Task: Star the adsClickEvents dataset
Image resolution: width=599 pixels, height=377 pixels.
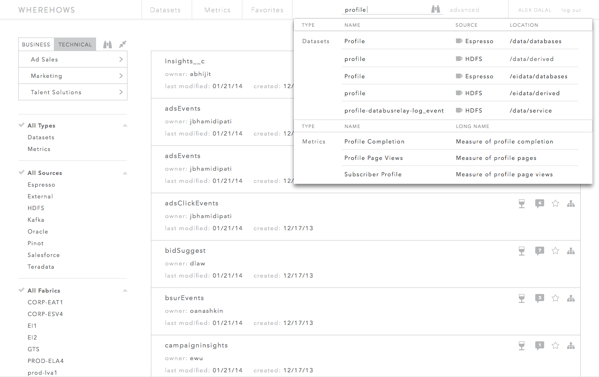Action: coord(555,204)
